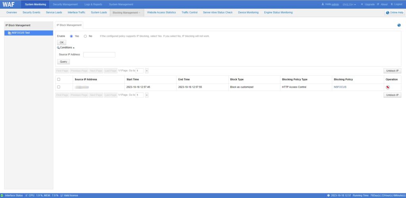Open the System Monitoring top menu
The height and width of the screenshot is (198, 406).
pyautogui.click(x=35, y=4)
